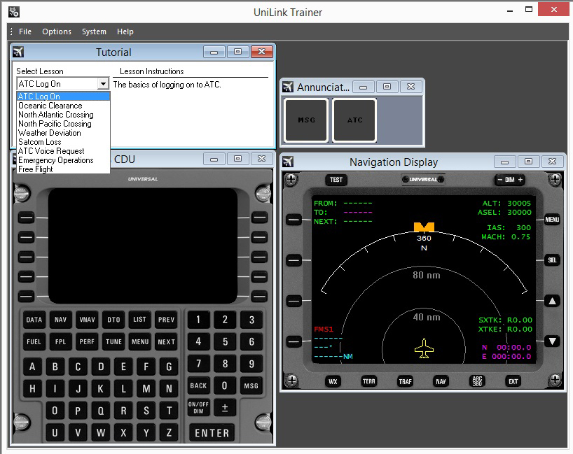This screenshot has height=454, width=573.
Task: Select the VNAV function on the CDU
Action: tap(87, 320)
